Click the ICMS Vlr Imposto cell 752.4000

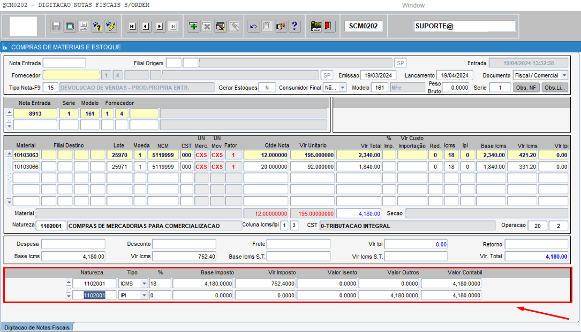point(265,283)
